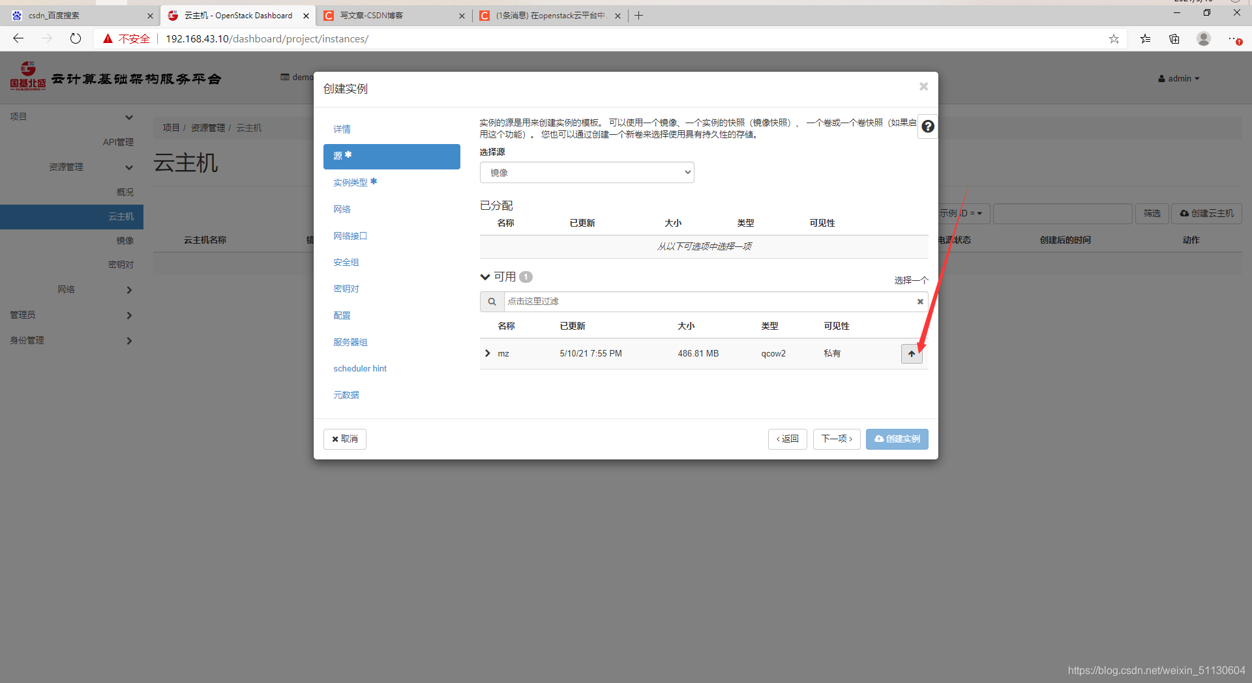Open the 网络接口 step

click(x=350, y=236)
